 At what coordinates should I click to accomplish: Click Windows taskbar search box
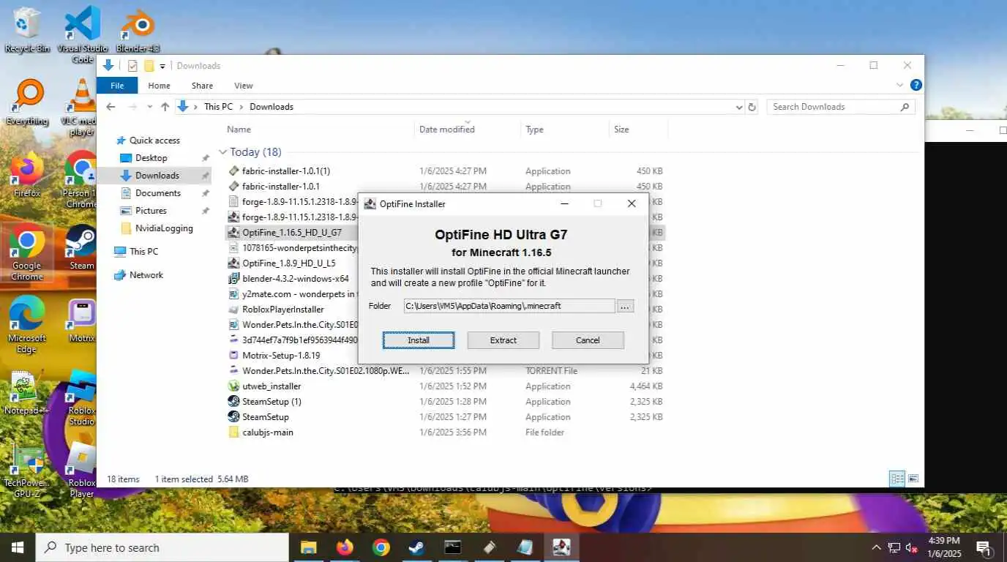coord(162,547)
